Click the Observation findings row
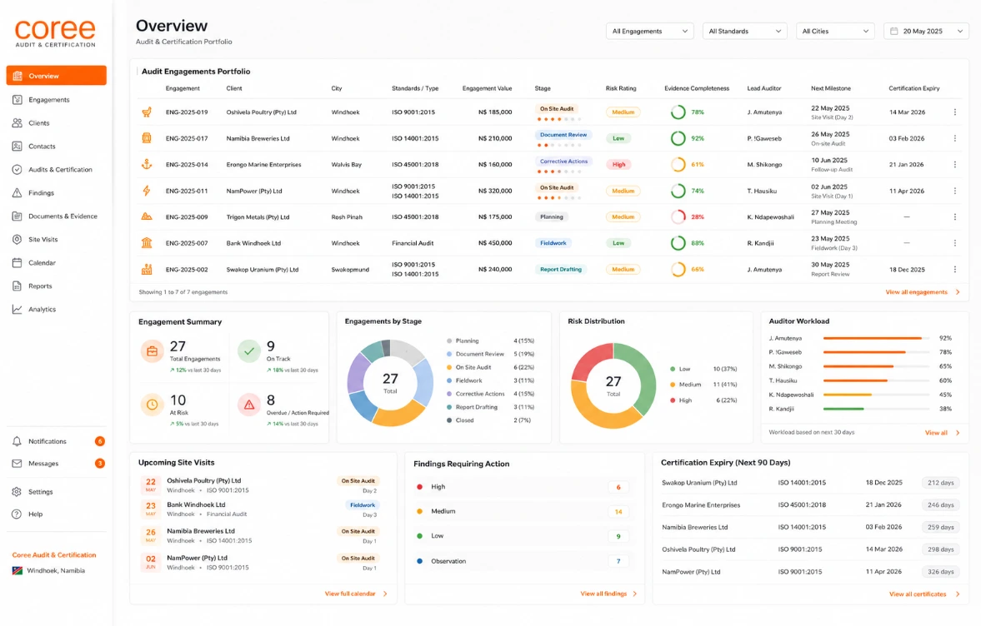The height and width of the screenshot is (626, 981). click(524, 561)
